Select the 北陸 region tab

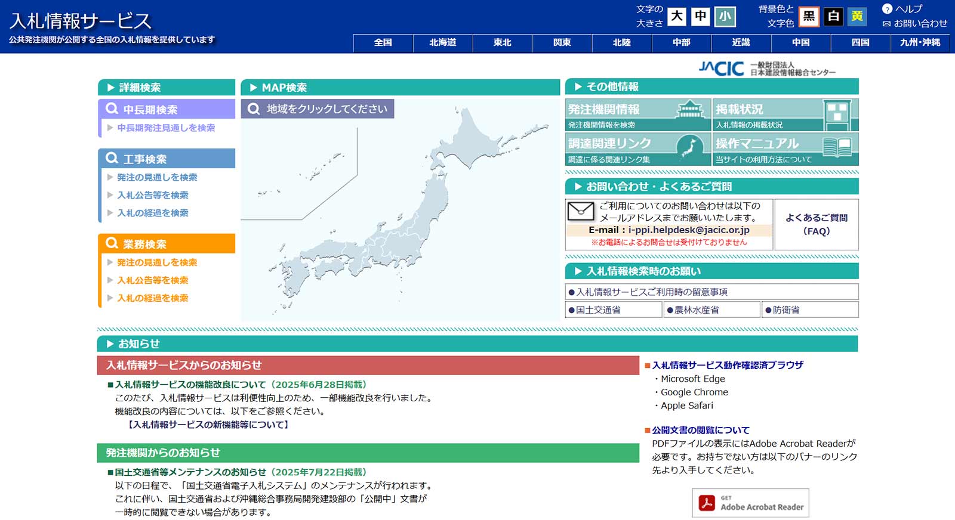[622, 43]
